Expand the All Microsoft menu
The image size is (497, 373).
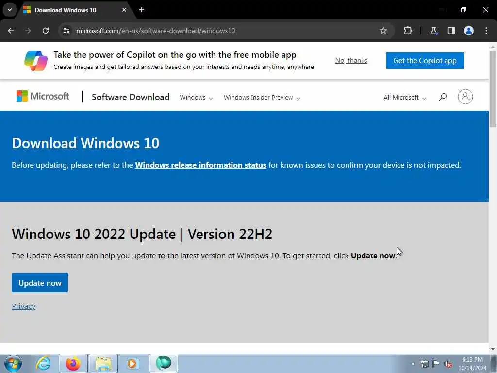[405, 97]
